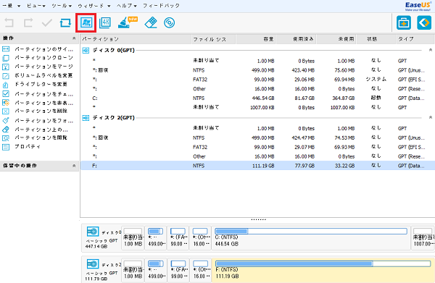Click the 77.97 GB used cell

coord(304,166)
